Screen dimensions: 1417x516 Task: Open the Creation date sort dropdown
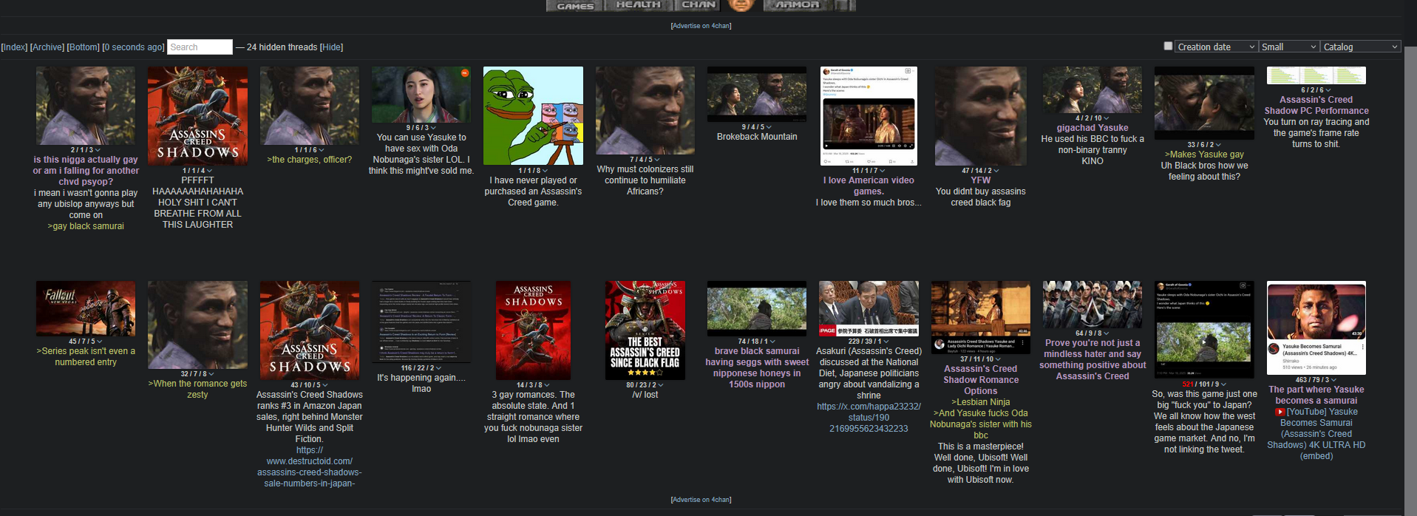[x=1216, y=47]
